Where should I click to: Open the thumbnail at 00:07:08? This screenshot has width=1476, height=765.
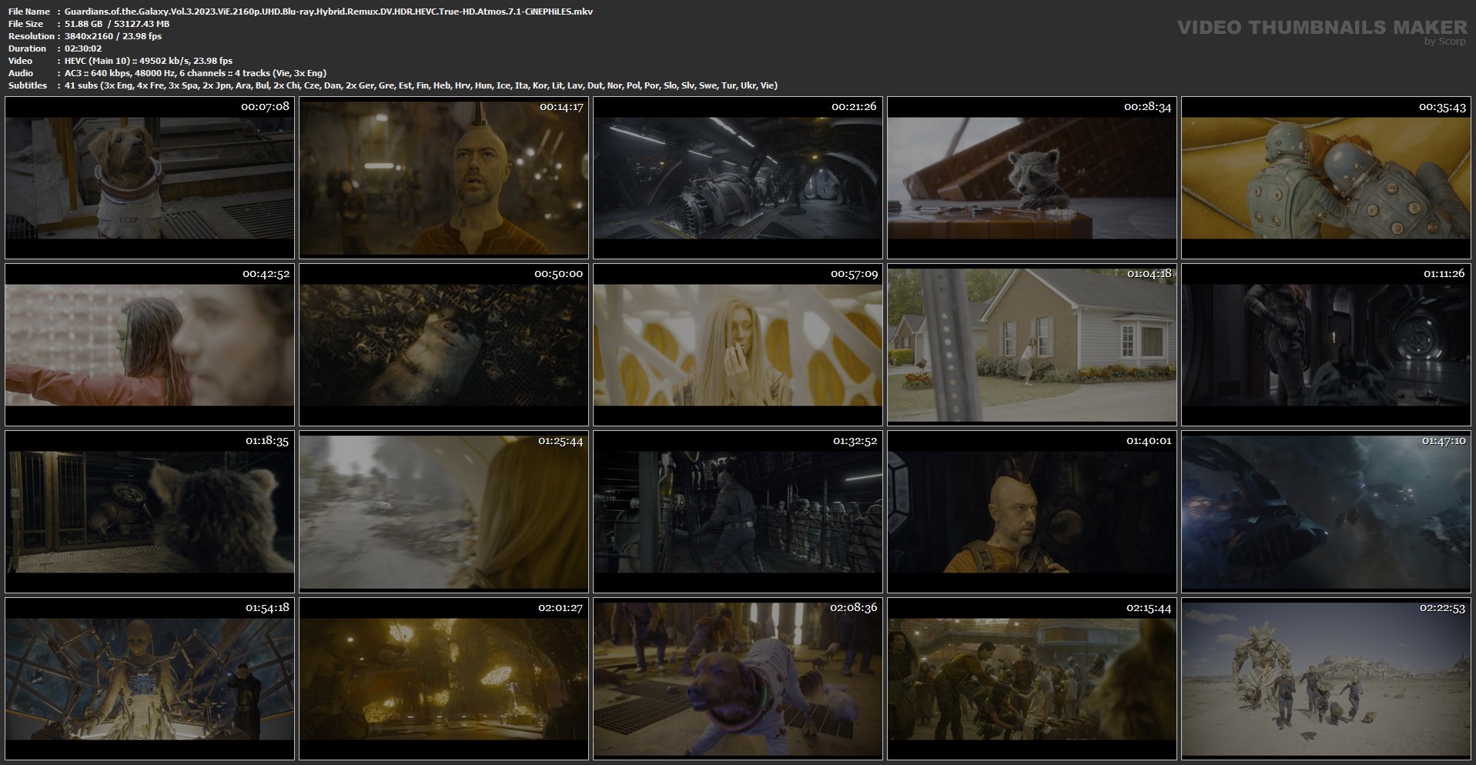pyautogui.click(x=149, y=178)
